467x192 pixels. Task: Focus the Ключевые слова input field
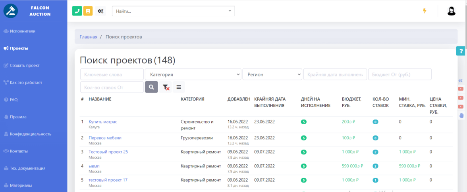tap(112, 74)
